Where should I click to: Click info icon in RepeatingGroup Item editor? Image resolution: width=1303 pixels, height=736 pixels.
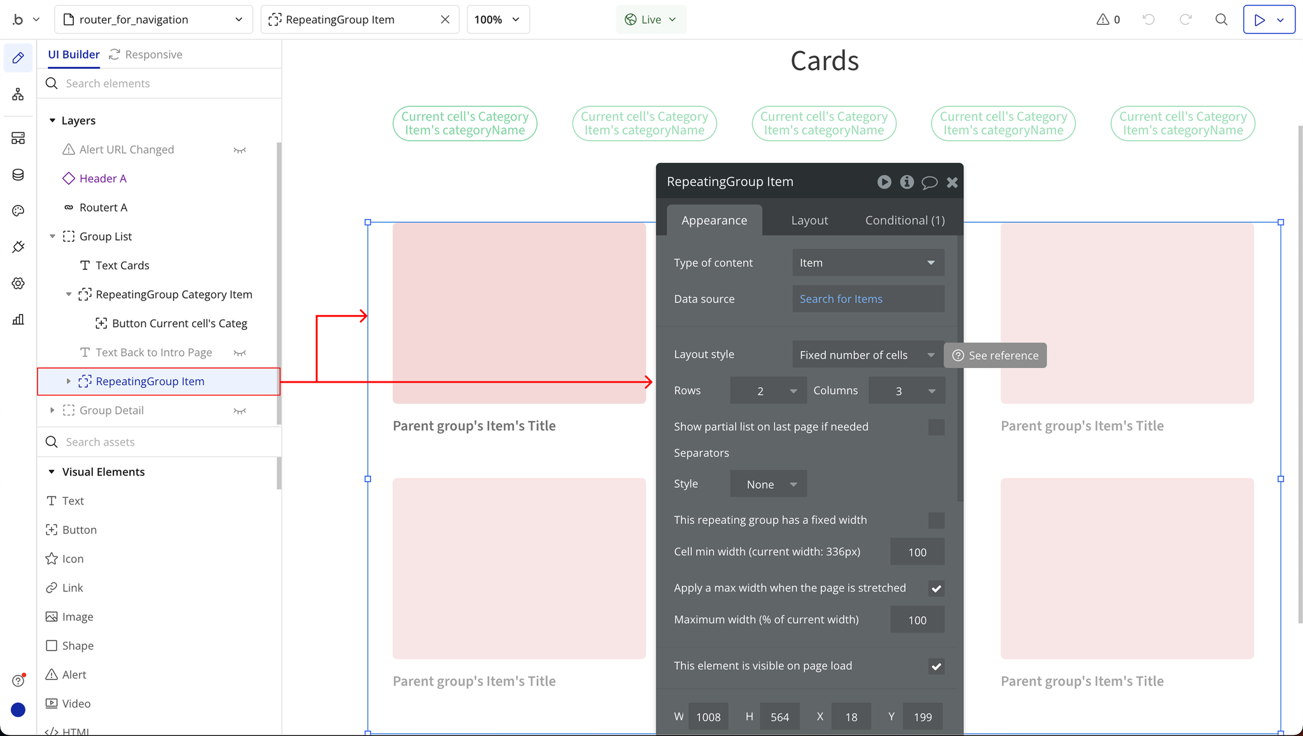coord(907,182)
